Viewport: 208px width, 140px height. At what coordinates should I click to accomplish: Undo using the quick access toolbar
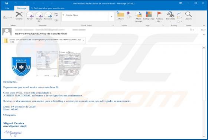16,3
